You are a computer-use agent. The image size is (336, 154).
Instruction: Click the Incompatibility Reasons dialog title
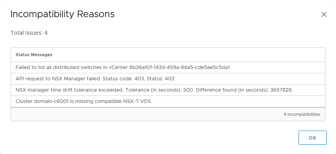[63, 14]
